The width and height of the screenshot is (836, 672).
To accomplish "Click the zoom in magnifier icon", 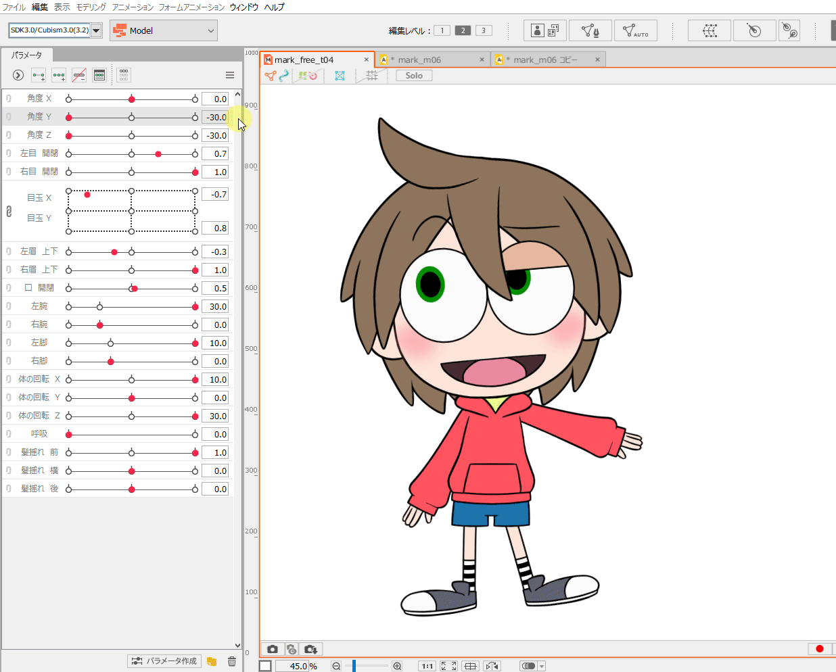I will tap(397, 666).
